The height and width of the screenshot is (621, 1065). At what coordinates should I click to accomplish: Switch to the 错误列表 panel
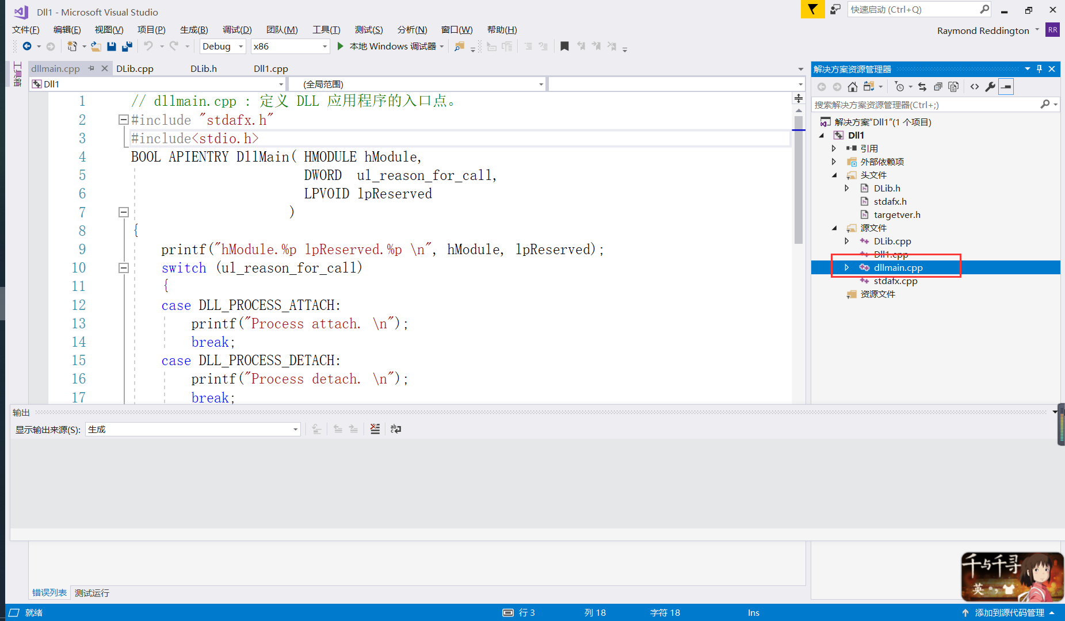(x=49, y=592)
